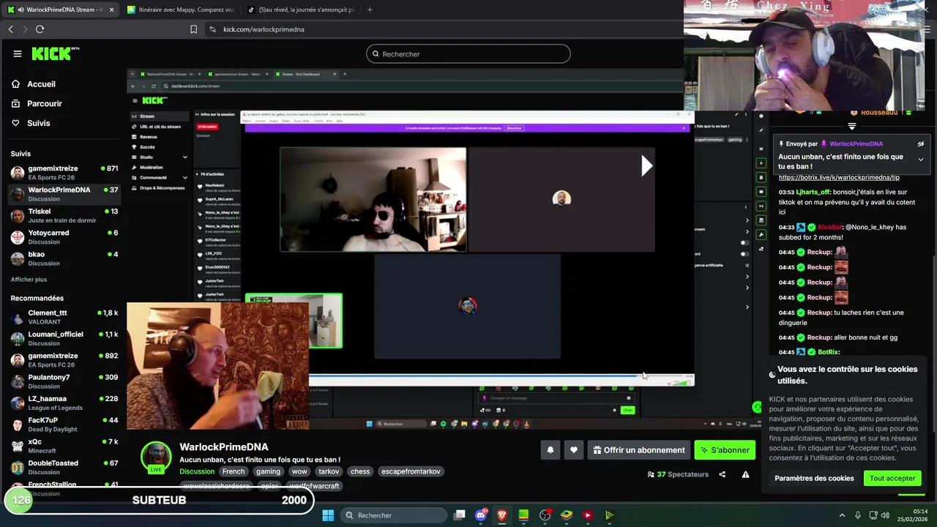Open xQc Minecraft recommended channel

point(64,446)
